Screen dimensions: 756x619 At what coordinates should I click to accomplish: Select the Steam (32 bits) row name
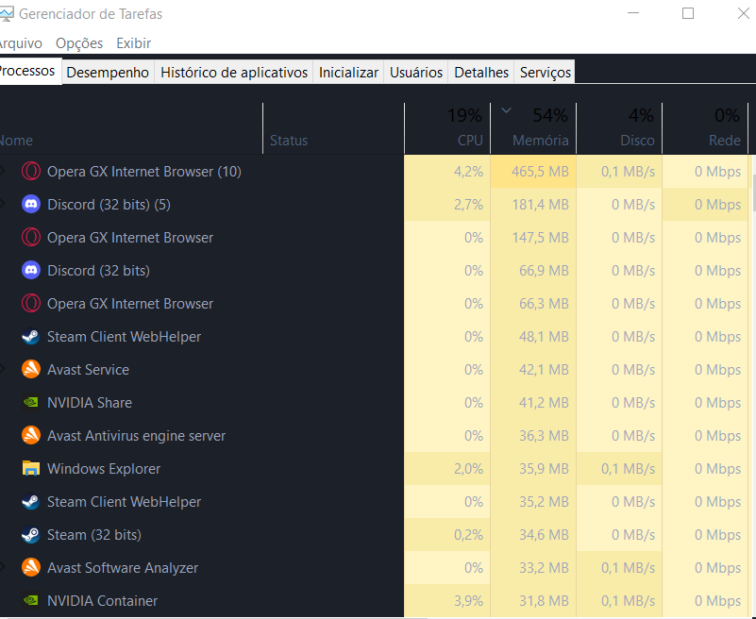point(94,535)
